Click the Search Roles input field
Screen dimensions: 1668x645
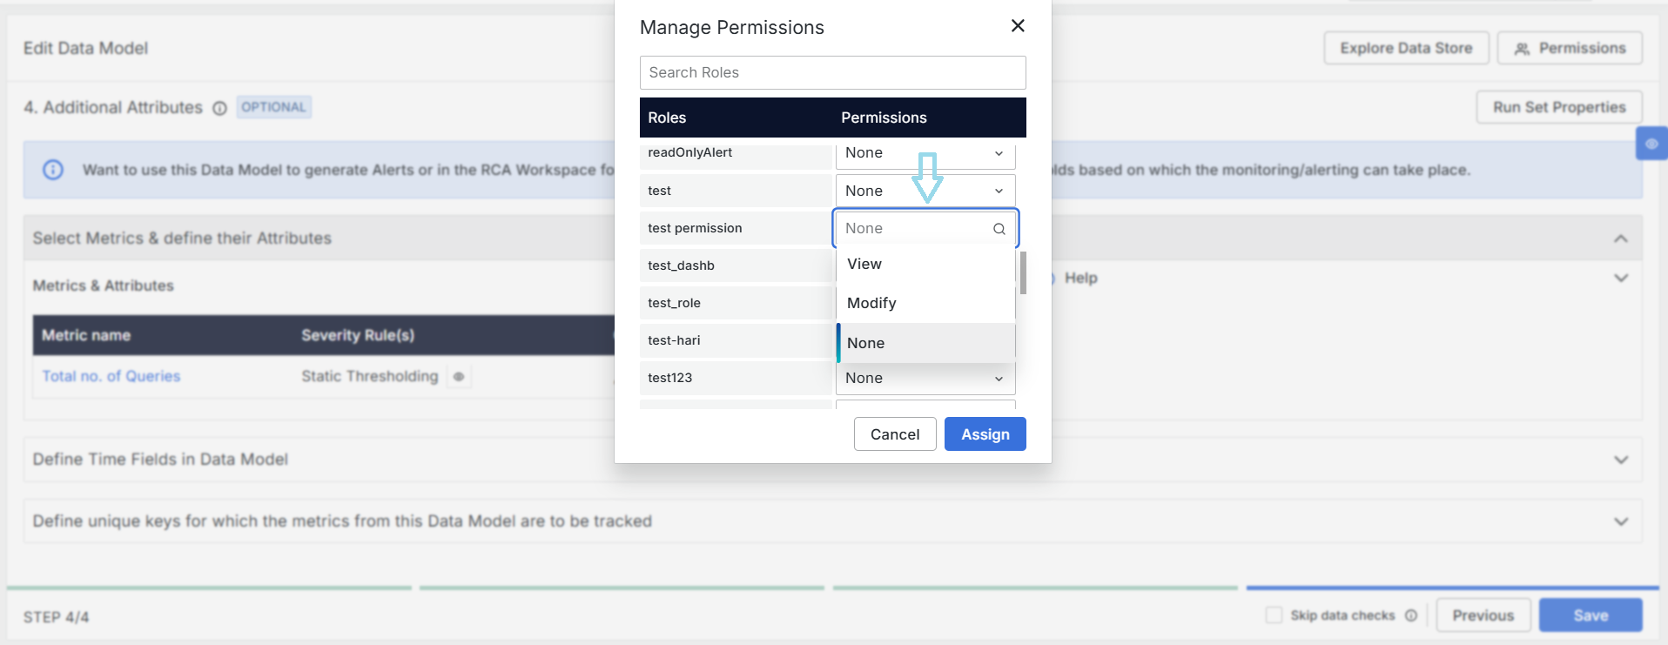(x=832, y=73)
